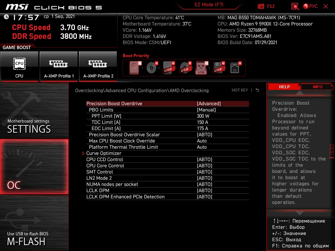This screenshot has width=335, height=251.
Task: Change Max CPU Boost Clock Override value
Action: point(167,141)
